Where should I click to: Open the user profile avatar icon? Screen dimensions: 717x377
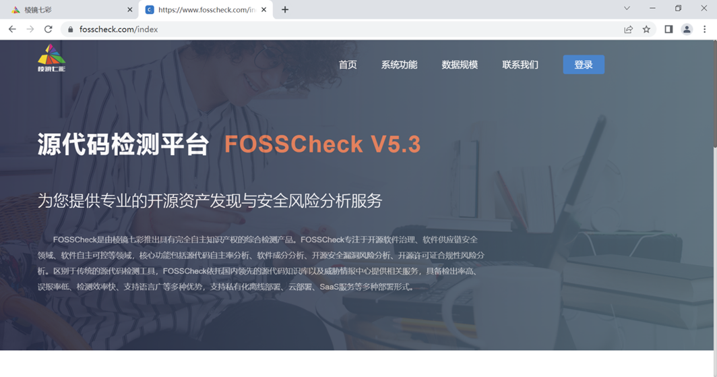point(687,29)
